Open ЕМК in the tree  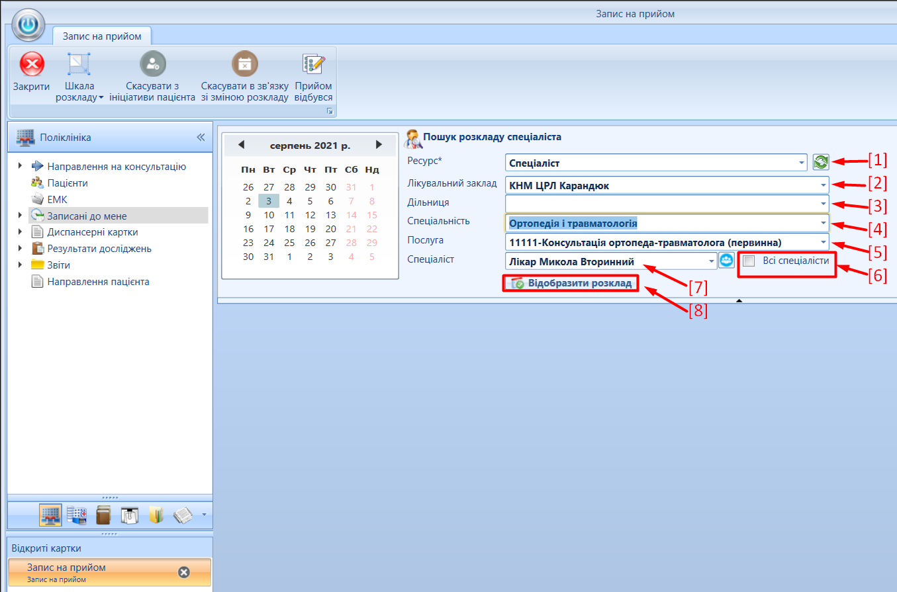[57, 199]
